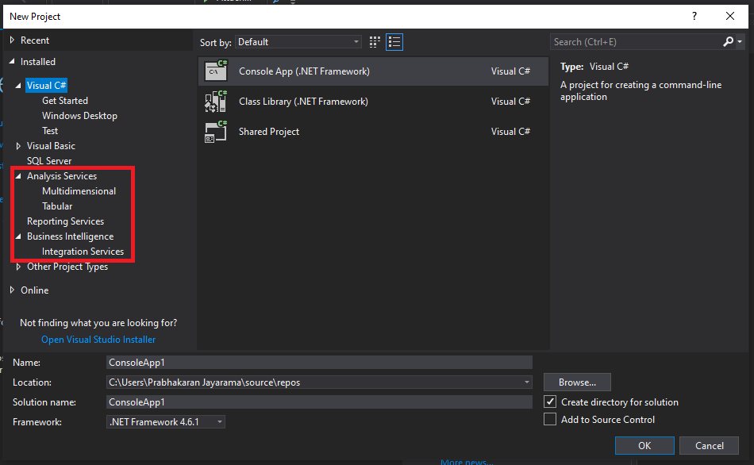
Task: Select the Class Library project icon
Action: 216,101
